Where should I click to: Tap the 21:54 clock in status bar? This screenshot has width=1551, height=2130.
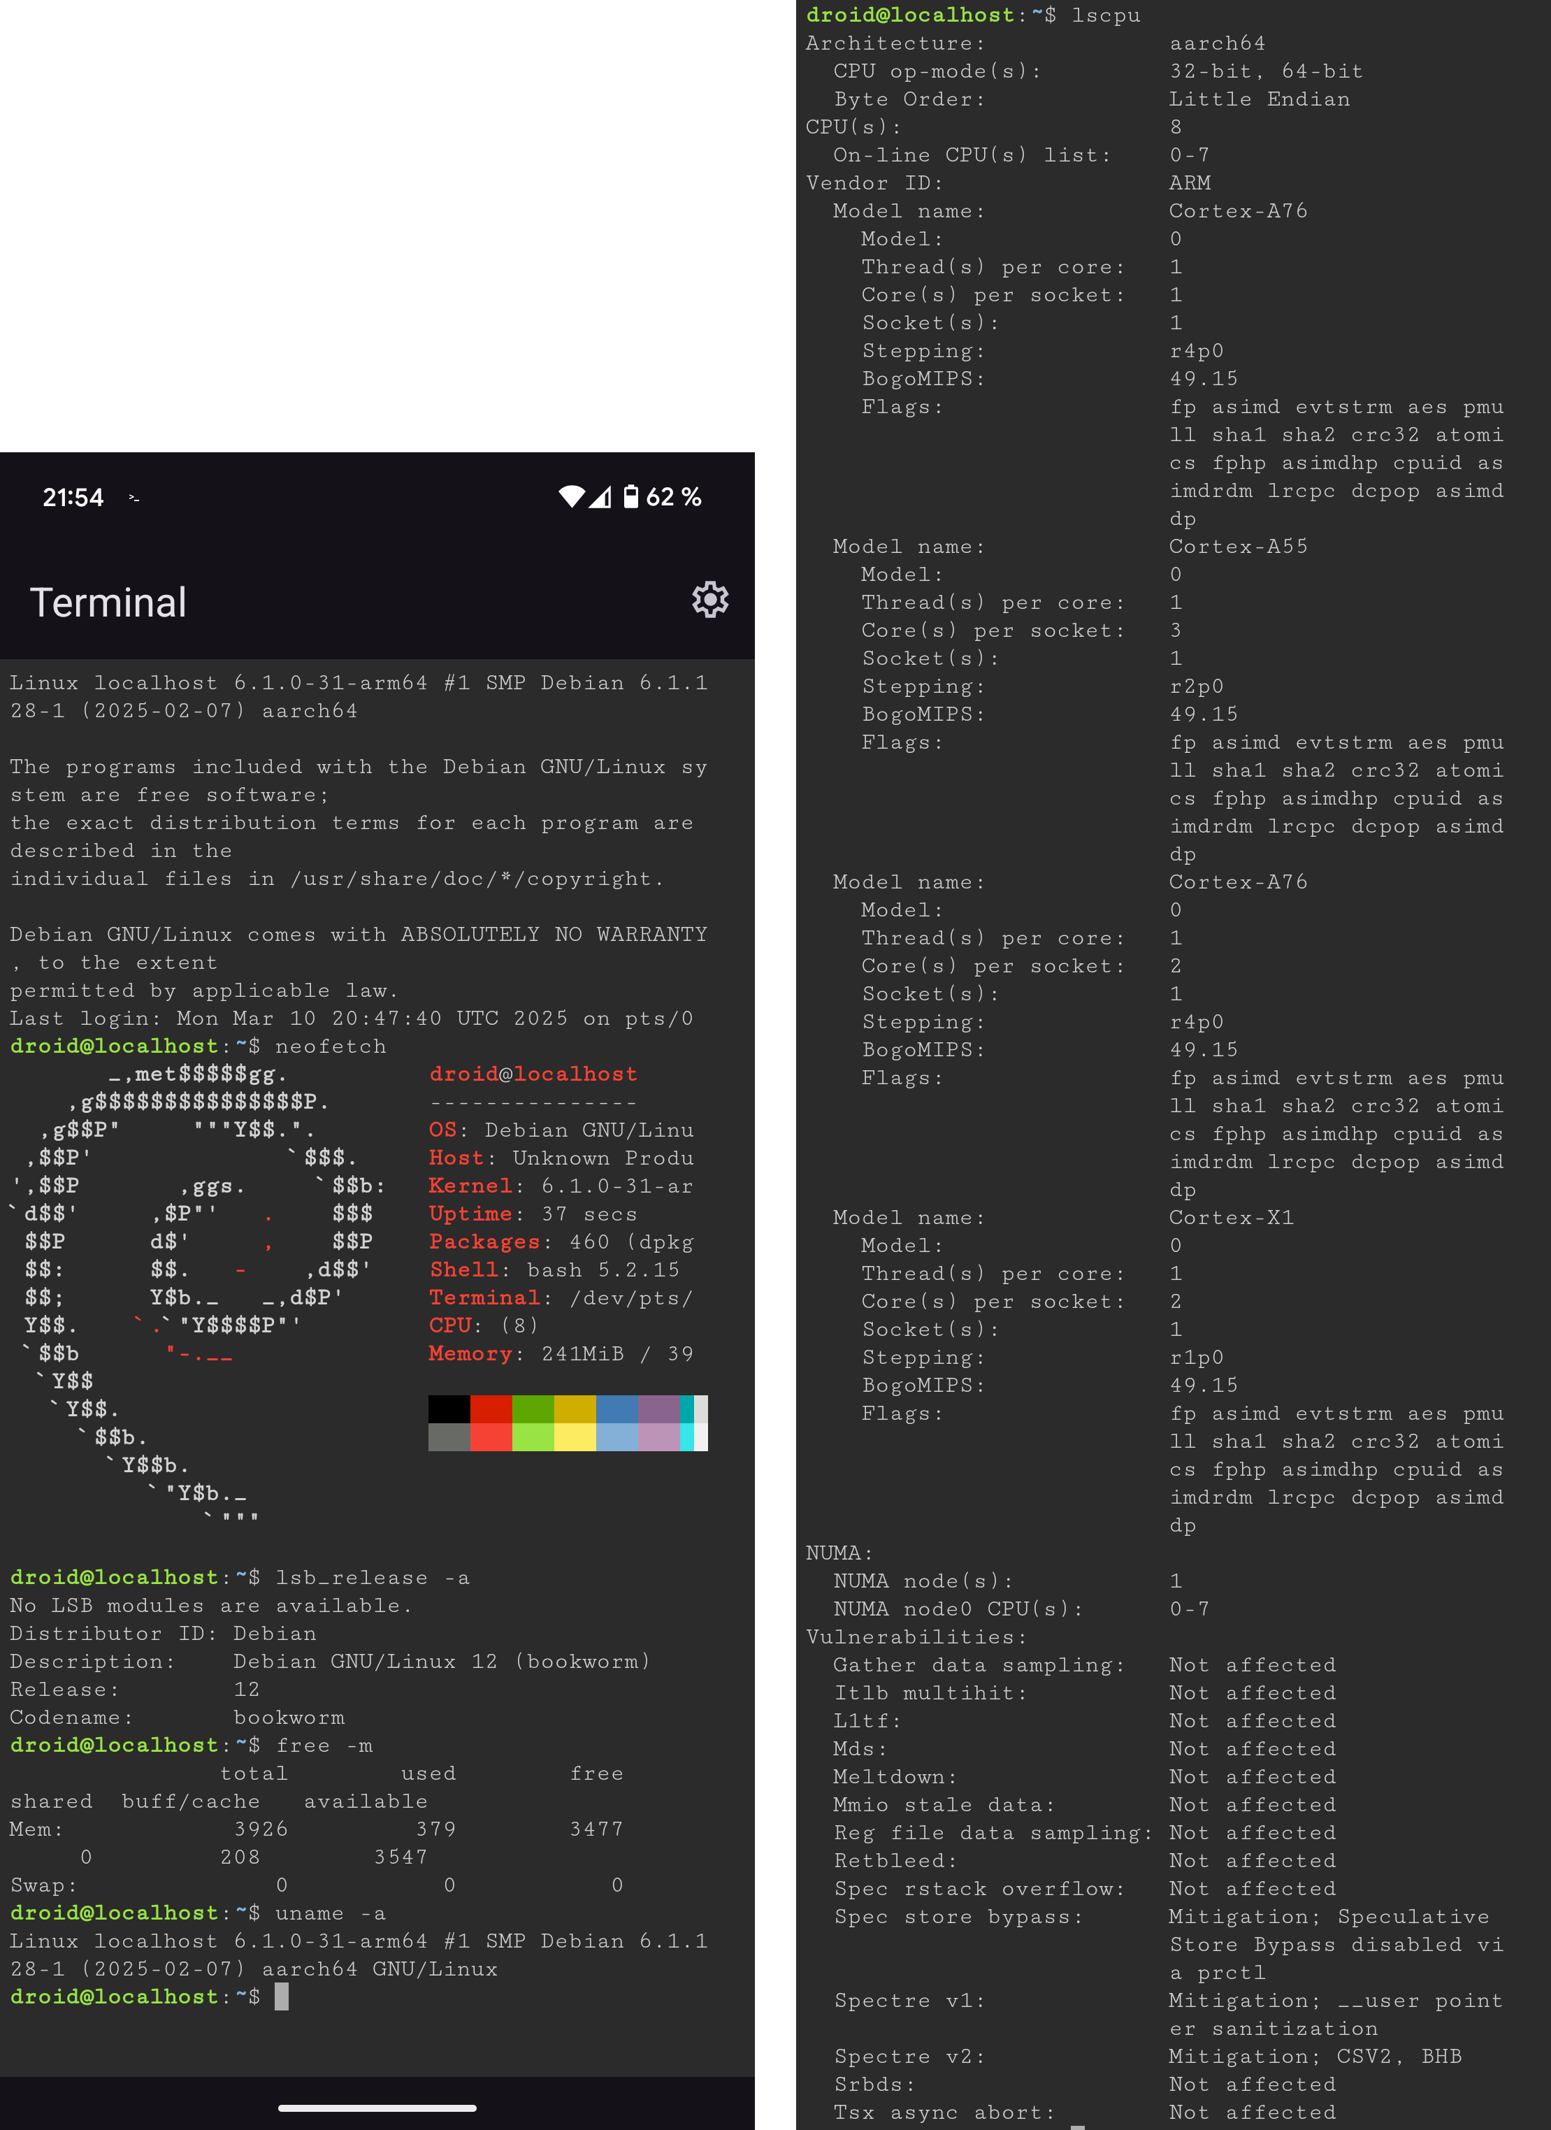point(73,497)
